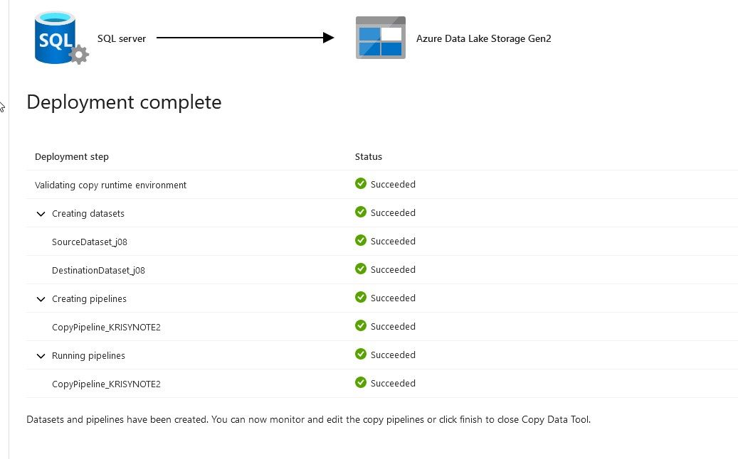
Task: Click the green check beside Validating copy runtime
Action: [361, 183]
